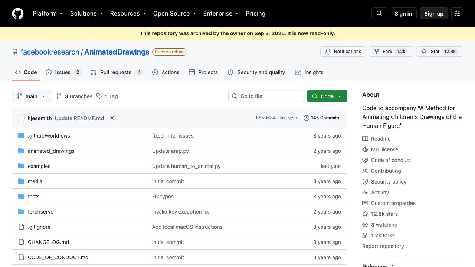Open the Add local macOS instructions commit
Viewport: 475px width, 267px height.
click(187, 227)
